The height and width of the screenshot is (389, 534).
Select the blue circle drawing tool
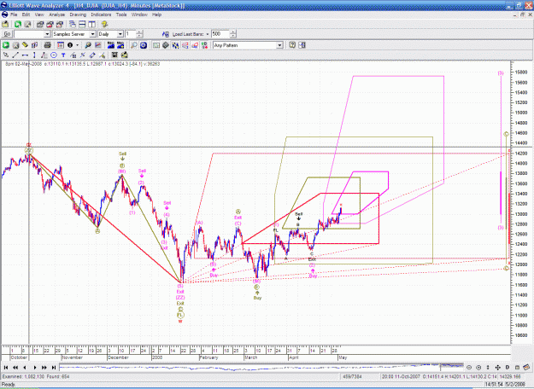(x=54, y=55)
